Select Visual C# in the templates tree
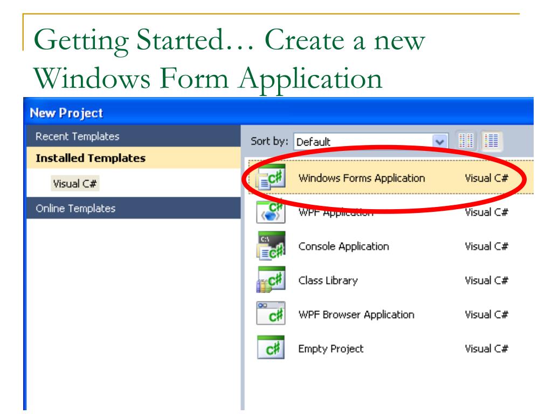 74,183
